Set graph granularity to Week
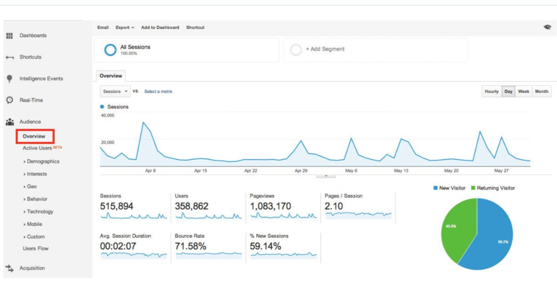 pyautogui.click(x=523, y=92)
